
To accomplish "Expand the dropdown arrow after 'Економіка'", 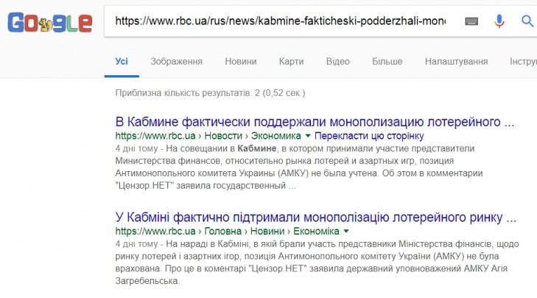I will 346,232.
